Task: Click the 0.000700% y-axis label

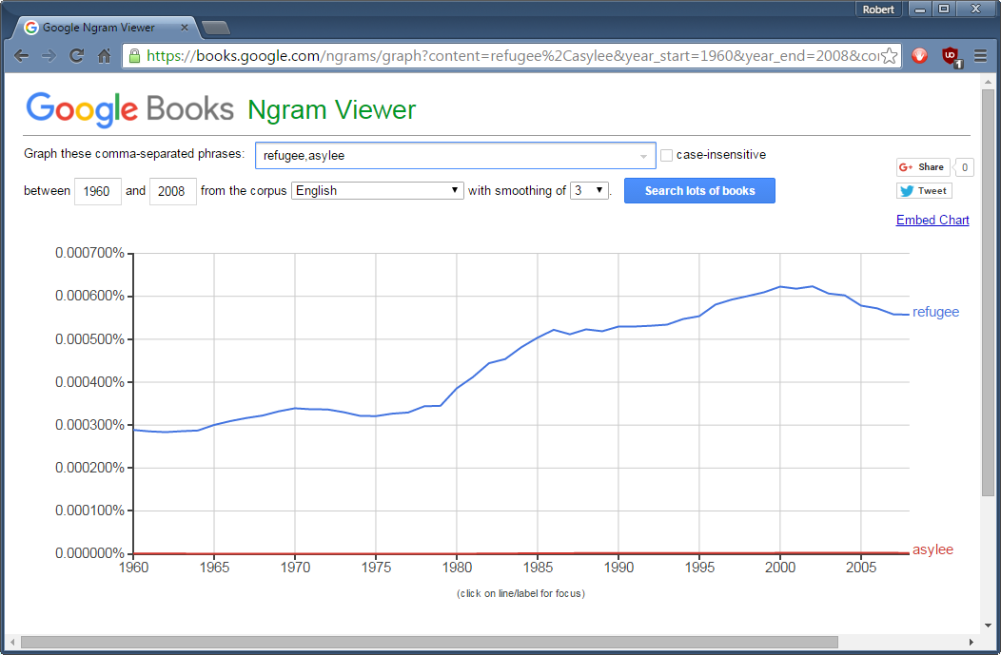Action: [89, 253]
